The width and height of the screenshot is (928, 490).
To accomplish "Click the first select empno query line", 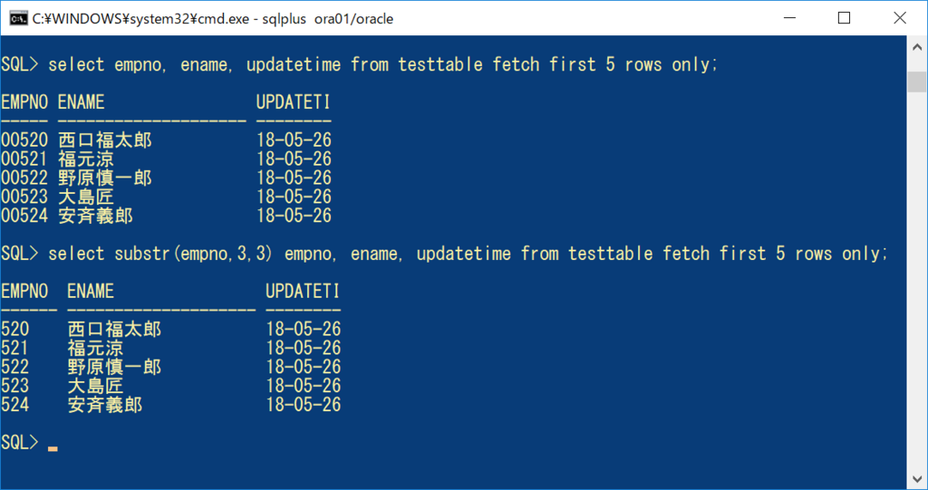I will pyautogui.click(x=359, y=64).
